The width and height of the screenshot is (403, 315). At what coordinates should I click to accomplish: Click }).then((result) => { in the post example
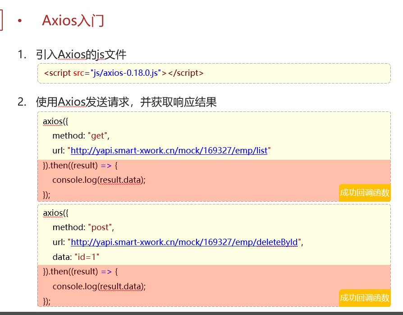80,272
